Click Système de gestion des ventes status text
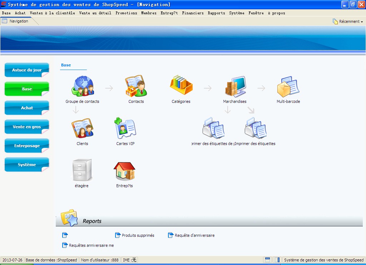The height and width of the screenshot is (265, 366). [x=324, y=260]
